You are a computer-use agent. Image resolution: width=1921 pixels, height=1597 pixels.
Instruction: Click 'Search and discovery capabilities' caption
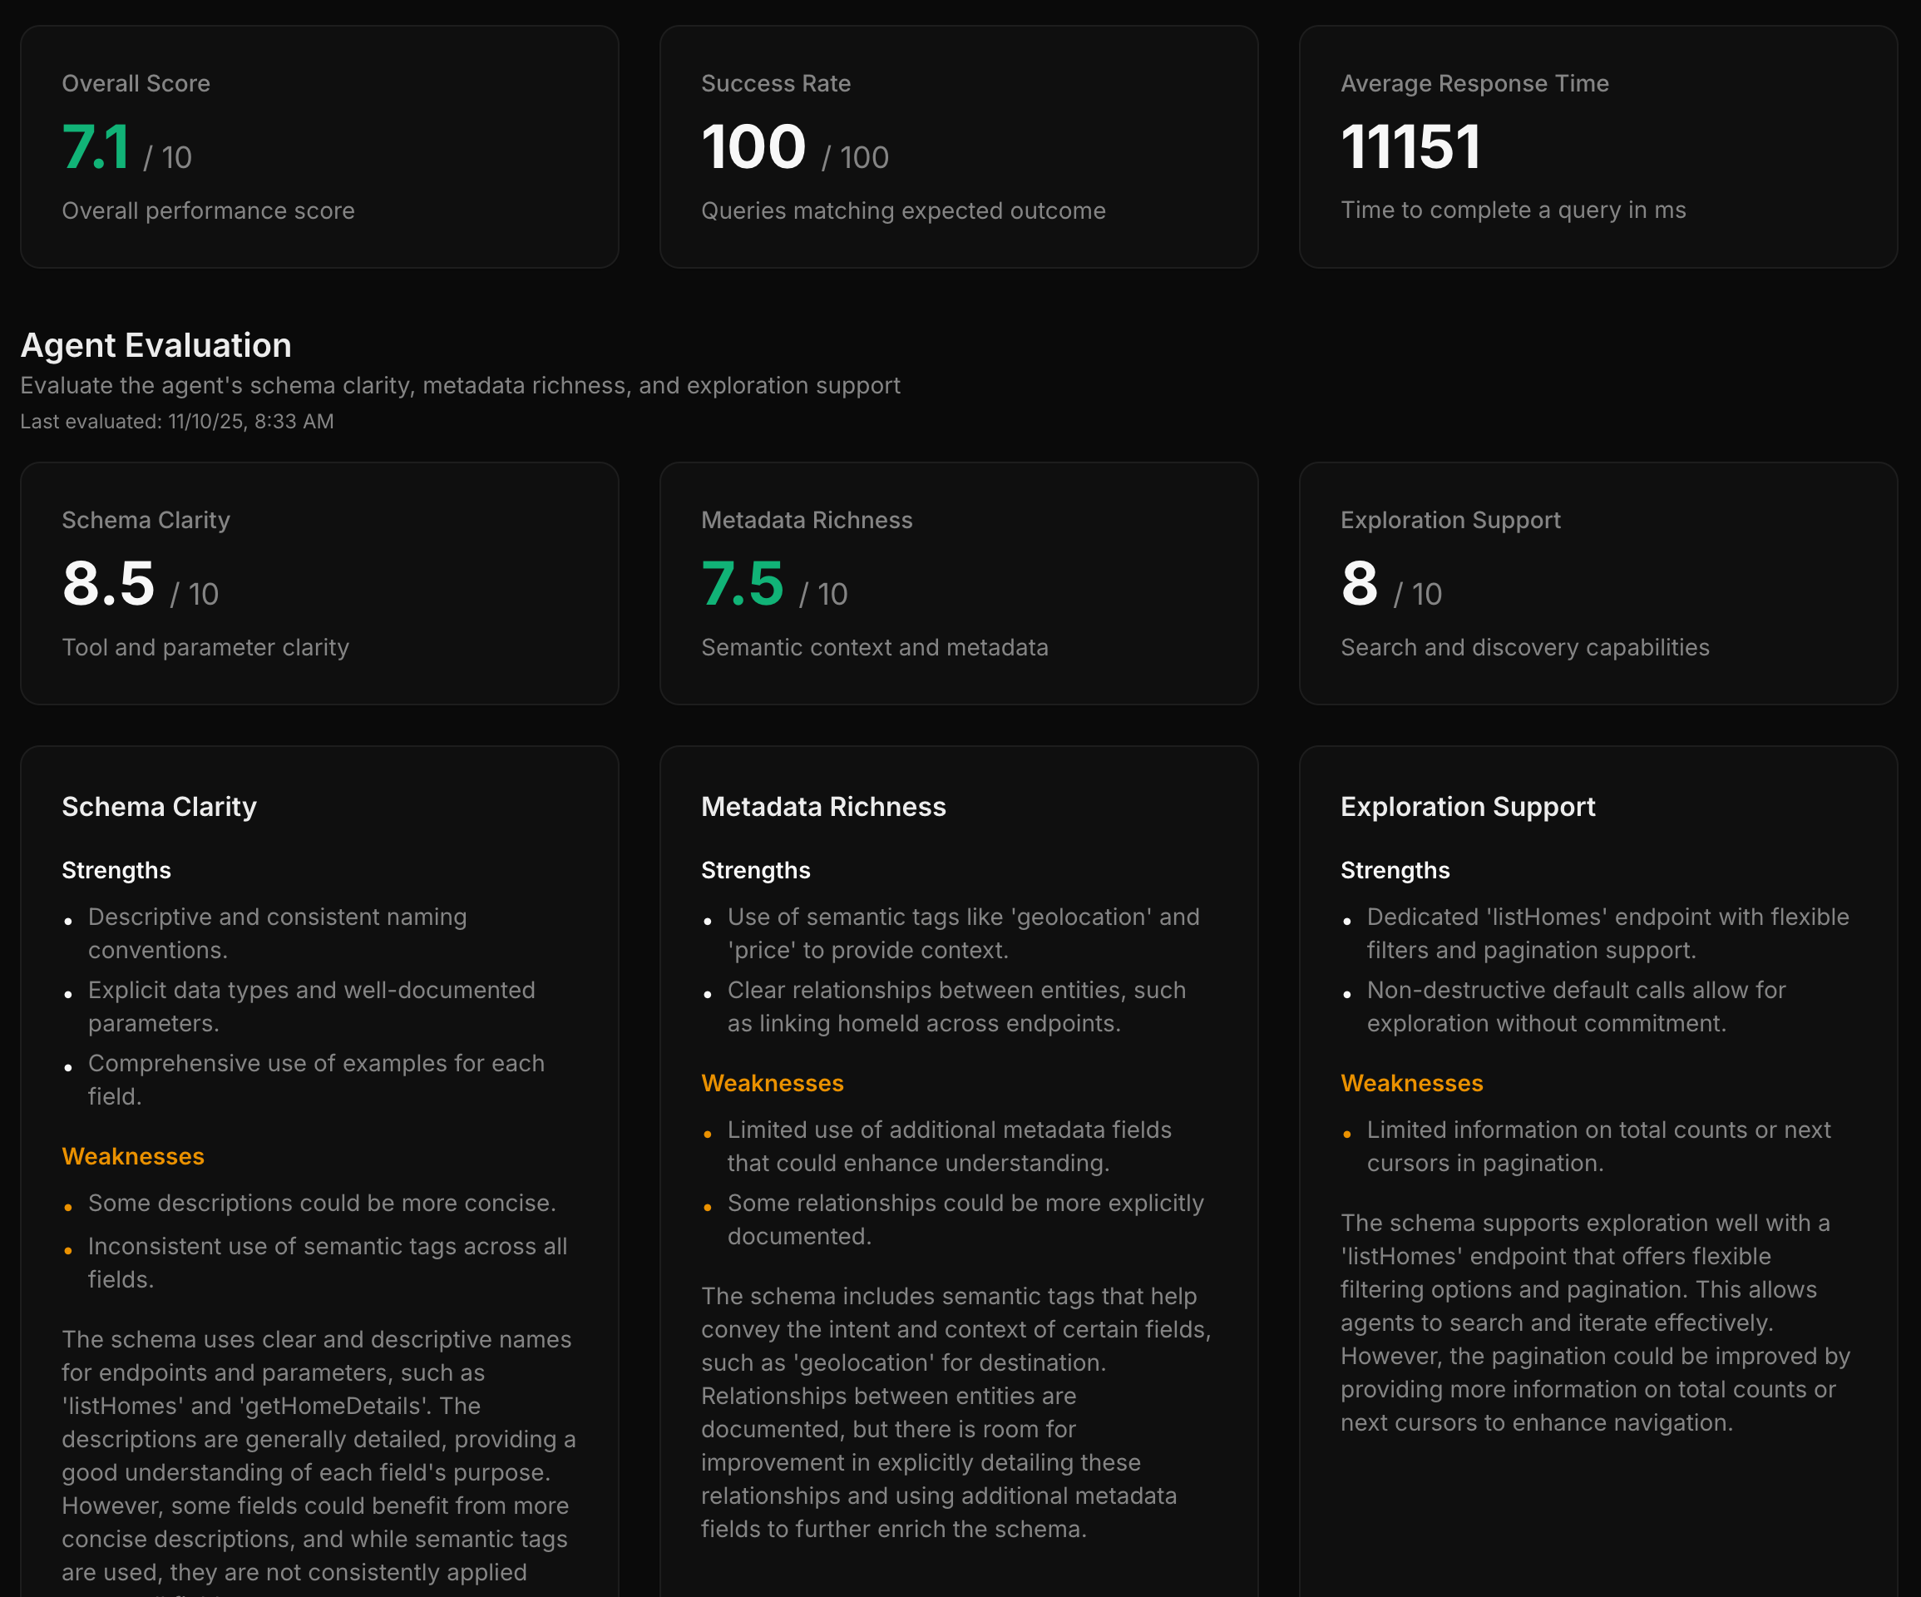click(x=1524, y=647)
